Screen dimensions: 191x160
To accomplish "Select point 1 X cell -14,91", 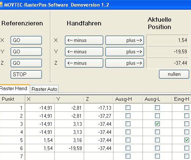I will point(40,108).
